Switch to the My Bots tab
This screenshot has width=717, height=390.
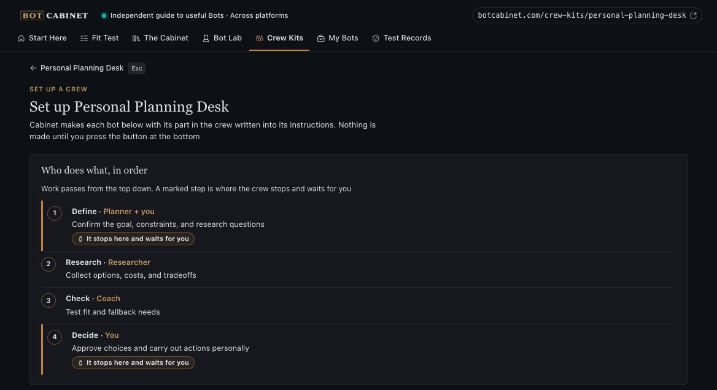[x=338, y=39]
